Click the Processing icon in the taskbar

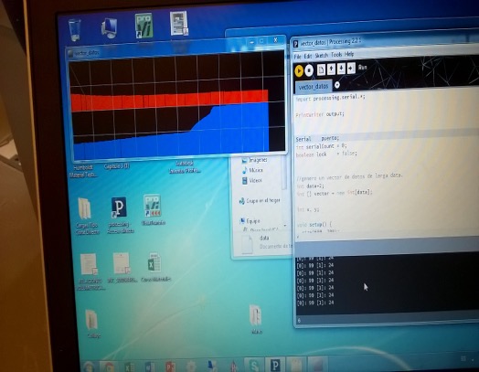point(275,365)
